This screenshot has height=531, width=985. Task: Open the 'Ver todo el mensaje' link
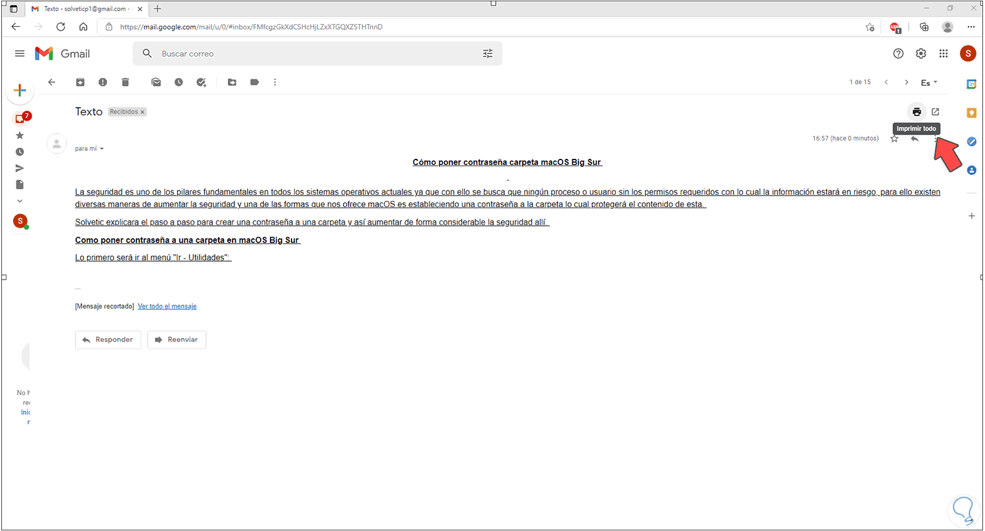[x=167, y=307]
